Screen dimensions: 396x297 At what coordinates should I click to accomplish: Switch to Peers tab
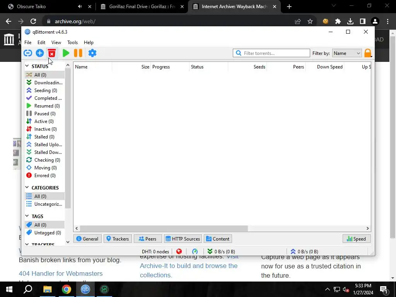pyautogui.click(x=148, y=239)
